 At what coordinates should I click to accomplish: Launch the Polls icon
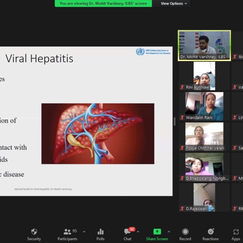(100, 232)
